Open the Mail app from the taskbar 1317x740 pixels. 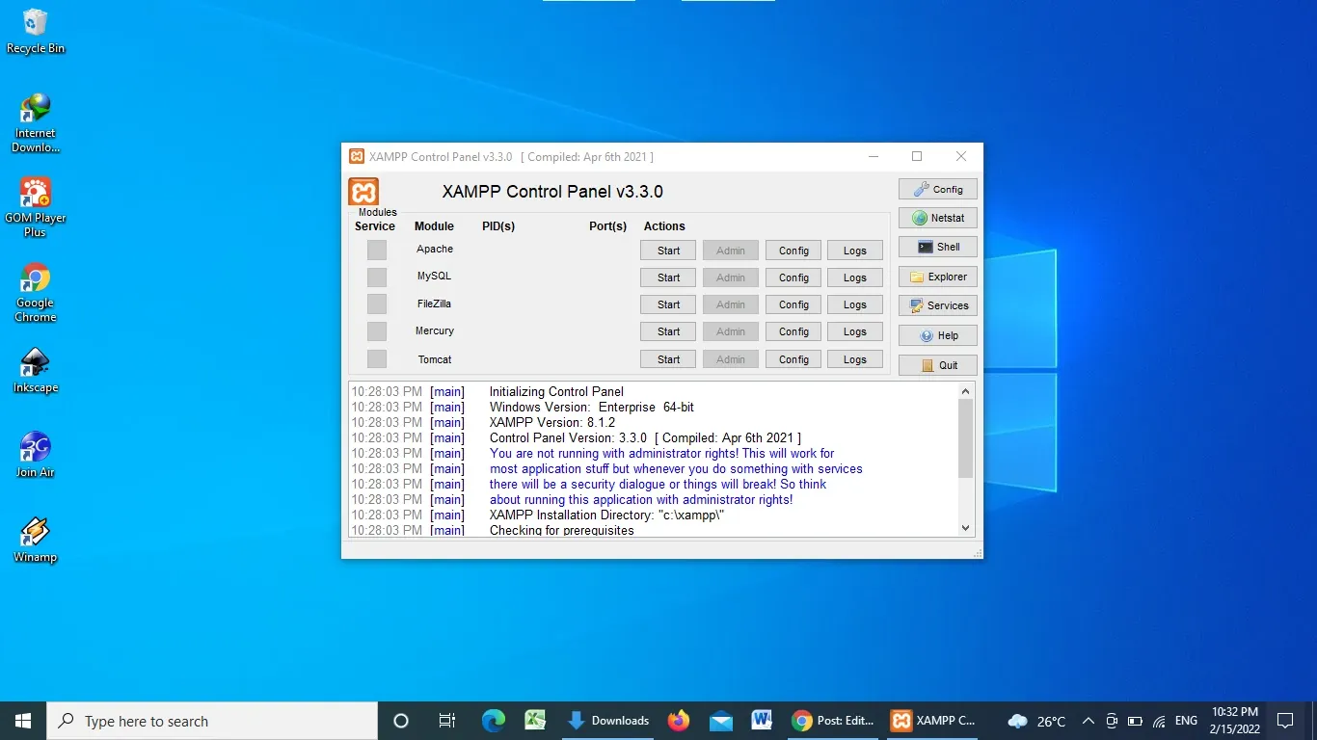(720, 721)
